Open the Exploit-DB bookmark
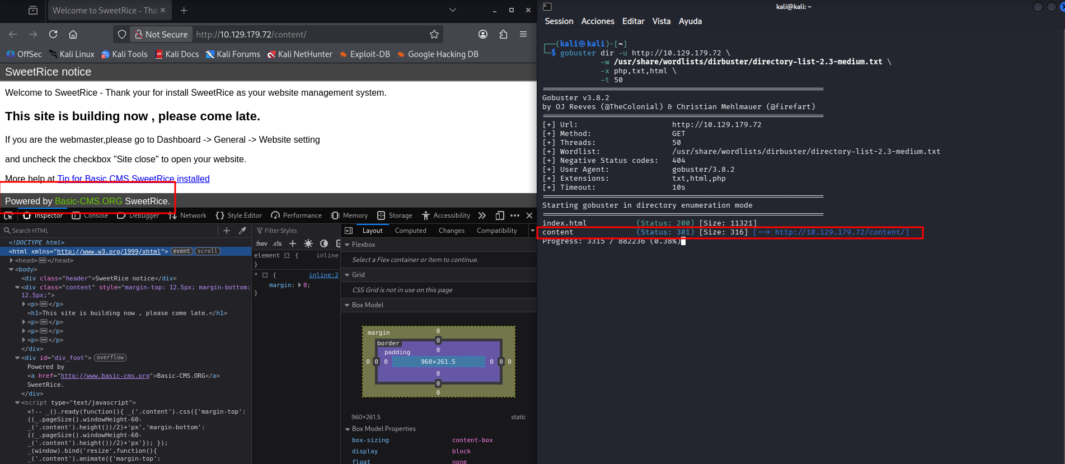The height and width of the screenshot is (464, 1065). (x=364, y=54)
